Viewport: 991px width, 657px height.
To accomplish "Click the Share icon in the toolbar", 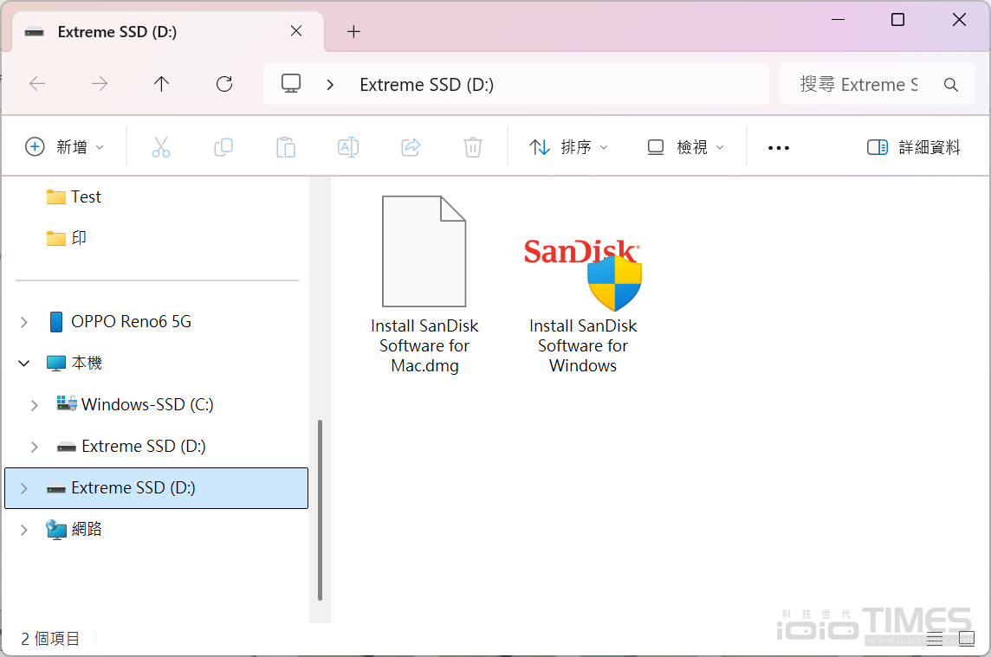I will coord(410,147).
